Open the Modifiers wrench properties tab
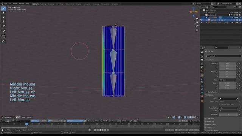Viewport: 242px width, 136px height. 202,79
